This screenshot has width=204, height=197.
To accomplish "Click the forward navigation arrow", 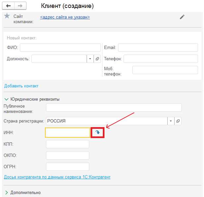I will pyautogui.click(x=20, y=6).
